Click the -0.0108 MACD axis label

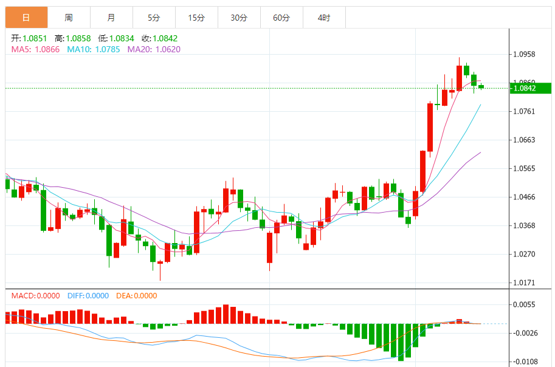(x=525, y=362)
